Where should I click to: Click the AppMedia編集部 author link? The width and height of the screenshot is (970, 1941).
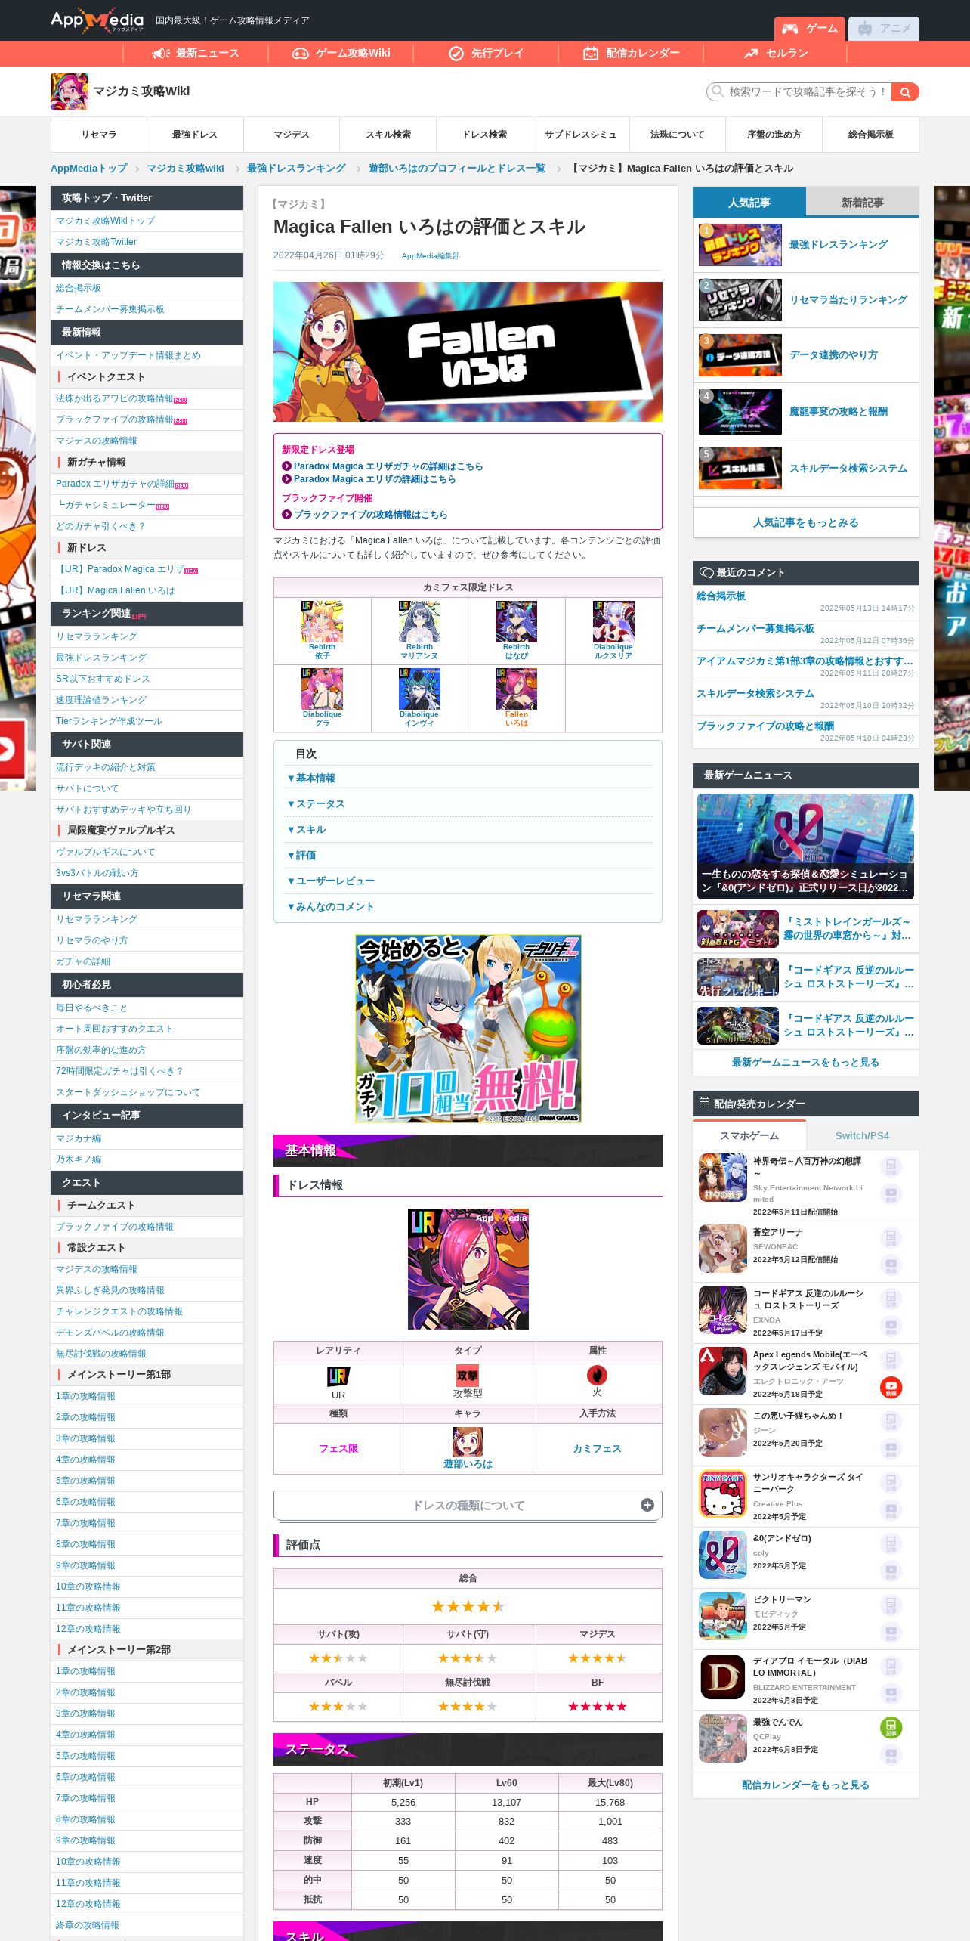pos(431,256)
